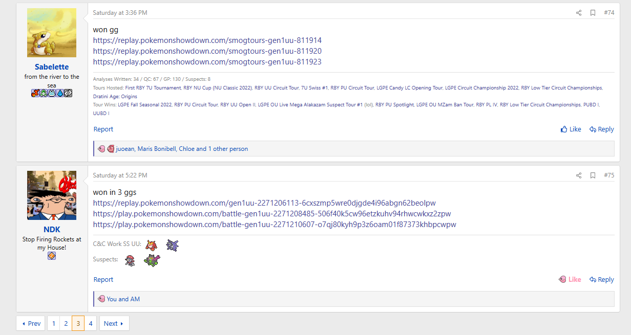Open post #74 permalink number
Viewport: 631px width, 335px height.
coord(609,13)
